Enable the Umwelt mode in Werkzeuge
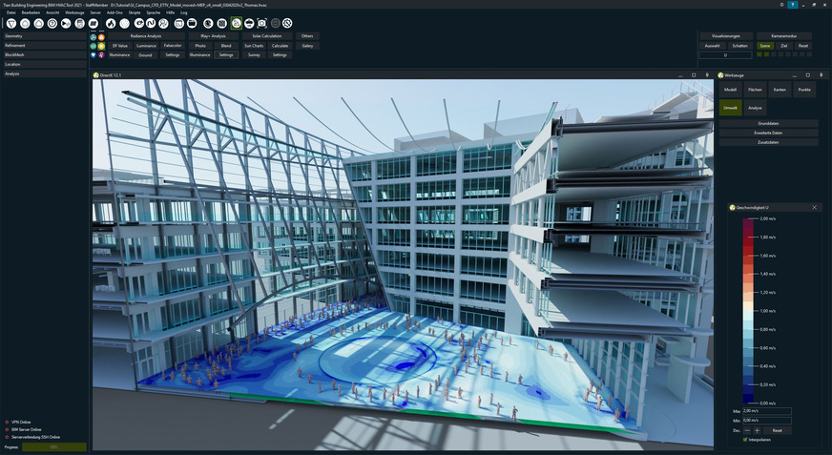 click(x=730, y=108)
